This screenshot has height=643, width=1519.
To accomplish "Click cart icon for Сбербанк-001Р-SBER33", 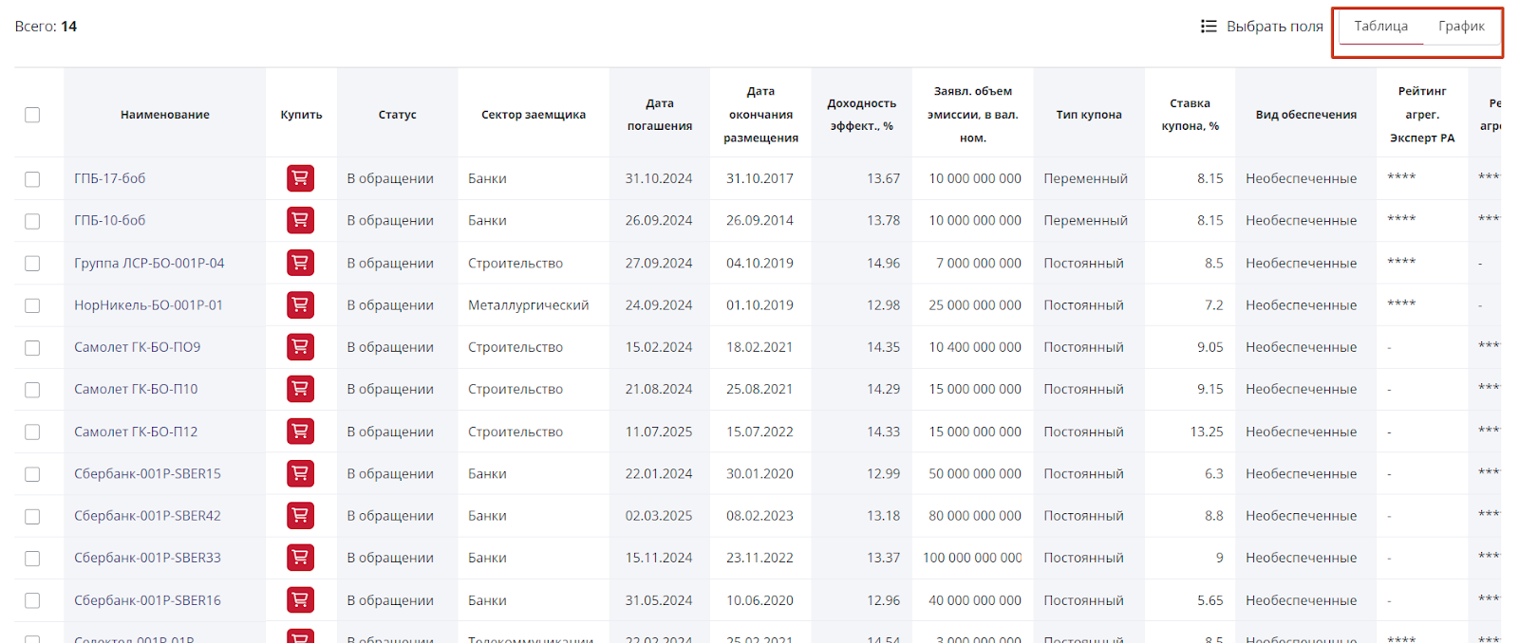I will tap(300, 558).
